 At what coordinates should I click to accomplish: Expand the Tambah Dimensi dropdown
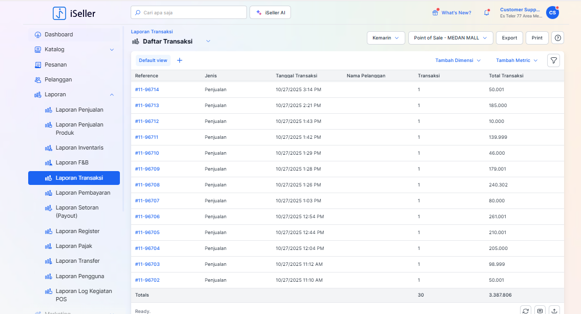click(458, 60)
